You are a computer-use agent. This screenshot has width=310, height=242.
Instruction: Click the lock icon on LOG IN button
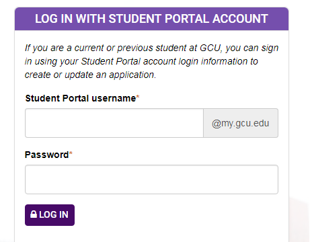pyautogui.click(x=34, y=214)
